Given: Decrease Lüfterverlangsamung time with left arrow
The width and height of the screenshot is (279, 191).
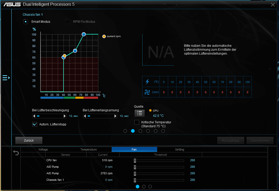Looking at the screenshot, I should tap(85, 116).
